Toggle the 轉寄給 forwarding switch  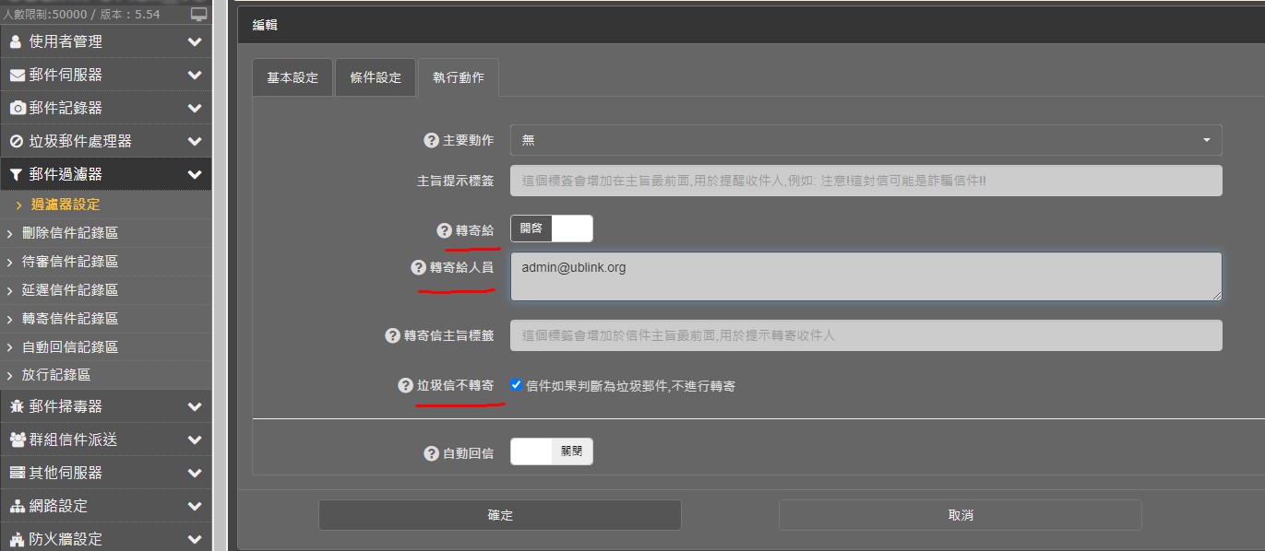pos(551,229)
